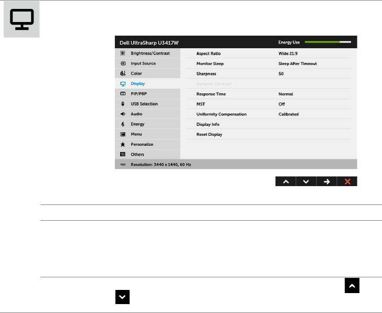The width and height of the screenshot is (382, 313).
Task: Open the Color menu
Action: tap(147, 73)
